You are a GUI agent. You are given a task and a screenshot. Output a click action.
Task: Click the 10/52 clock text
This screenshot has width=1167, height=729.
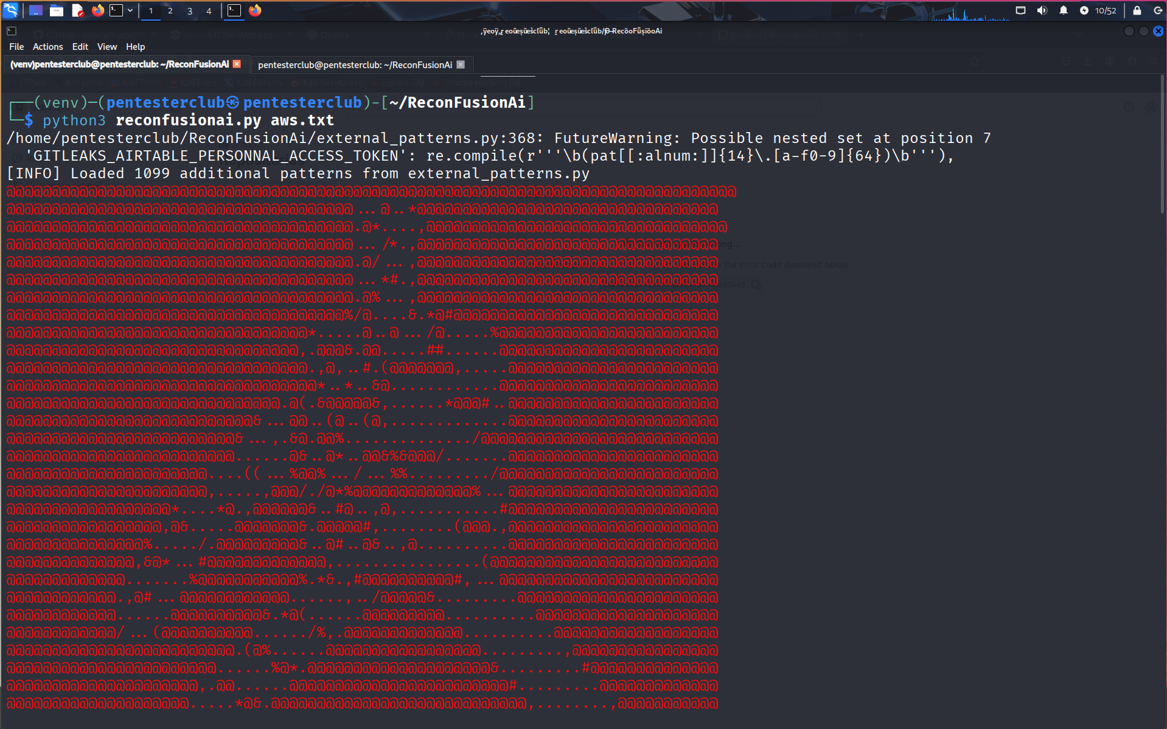pos(1106,11)
